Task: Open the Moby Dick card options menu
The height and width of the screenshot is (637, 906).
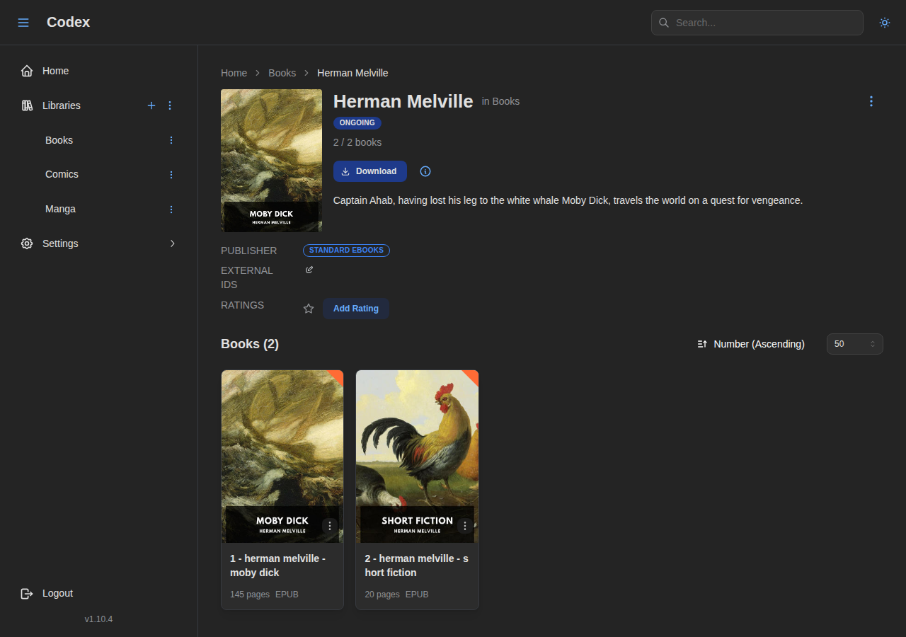Action: click(x=329, y=526)
